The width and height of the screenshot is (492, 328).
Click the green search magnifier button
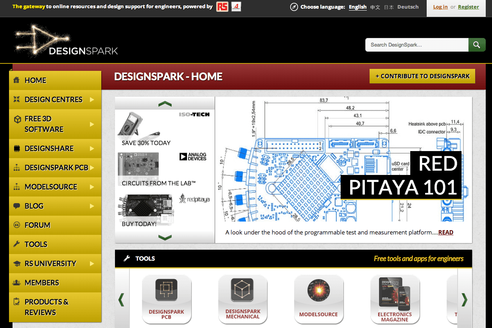pyautogui.click(x=476, y=45)
